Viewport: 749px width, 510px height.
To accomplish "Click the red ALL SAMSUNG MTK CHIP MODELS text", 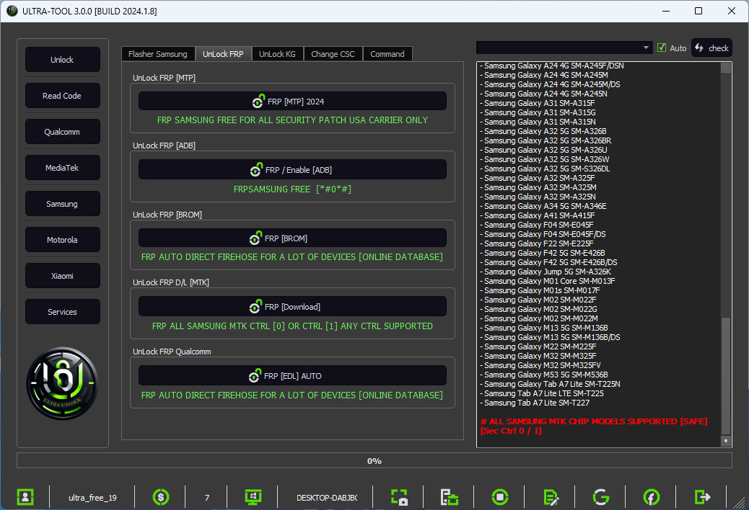I will (594, 426).
